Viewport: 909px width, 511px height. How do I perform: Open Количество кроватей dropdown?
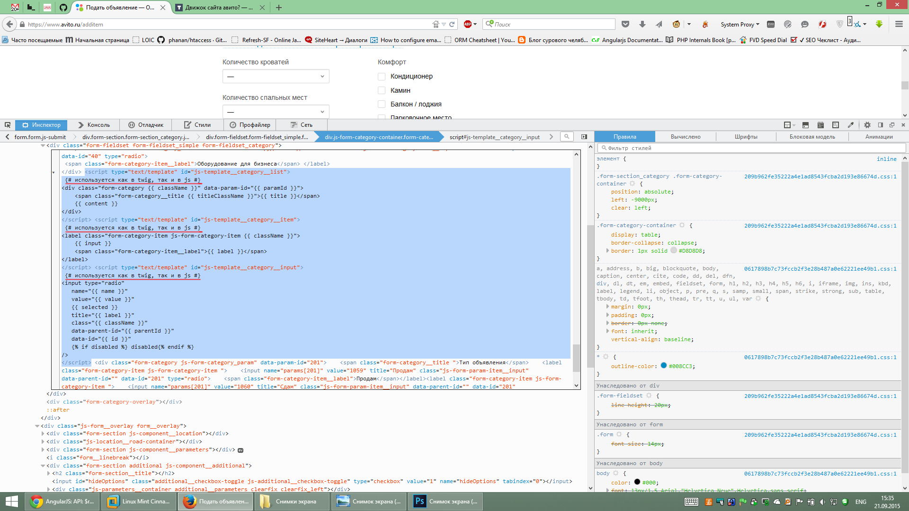[276, 76]
